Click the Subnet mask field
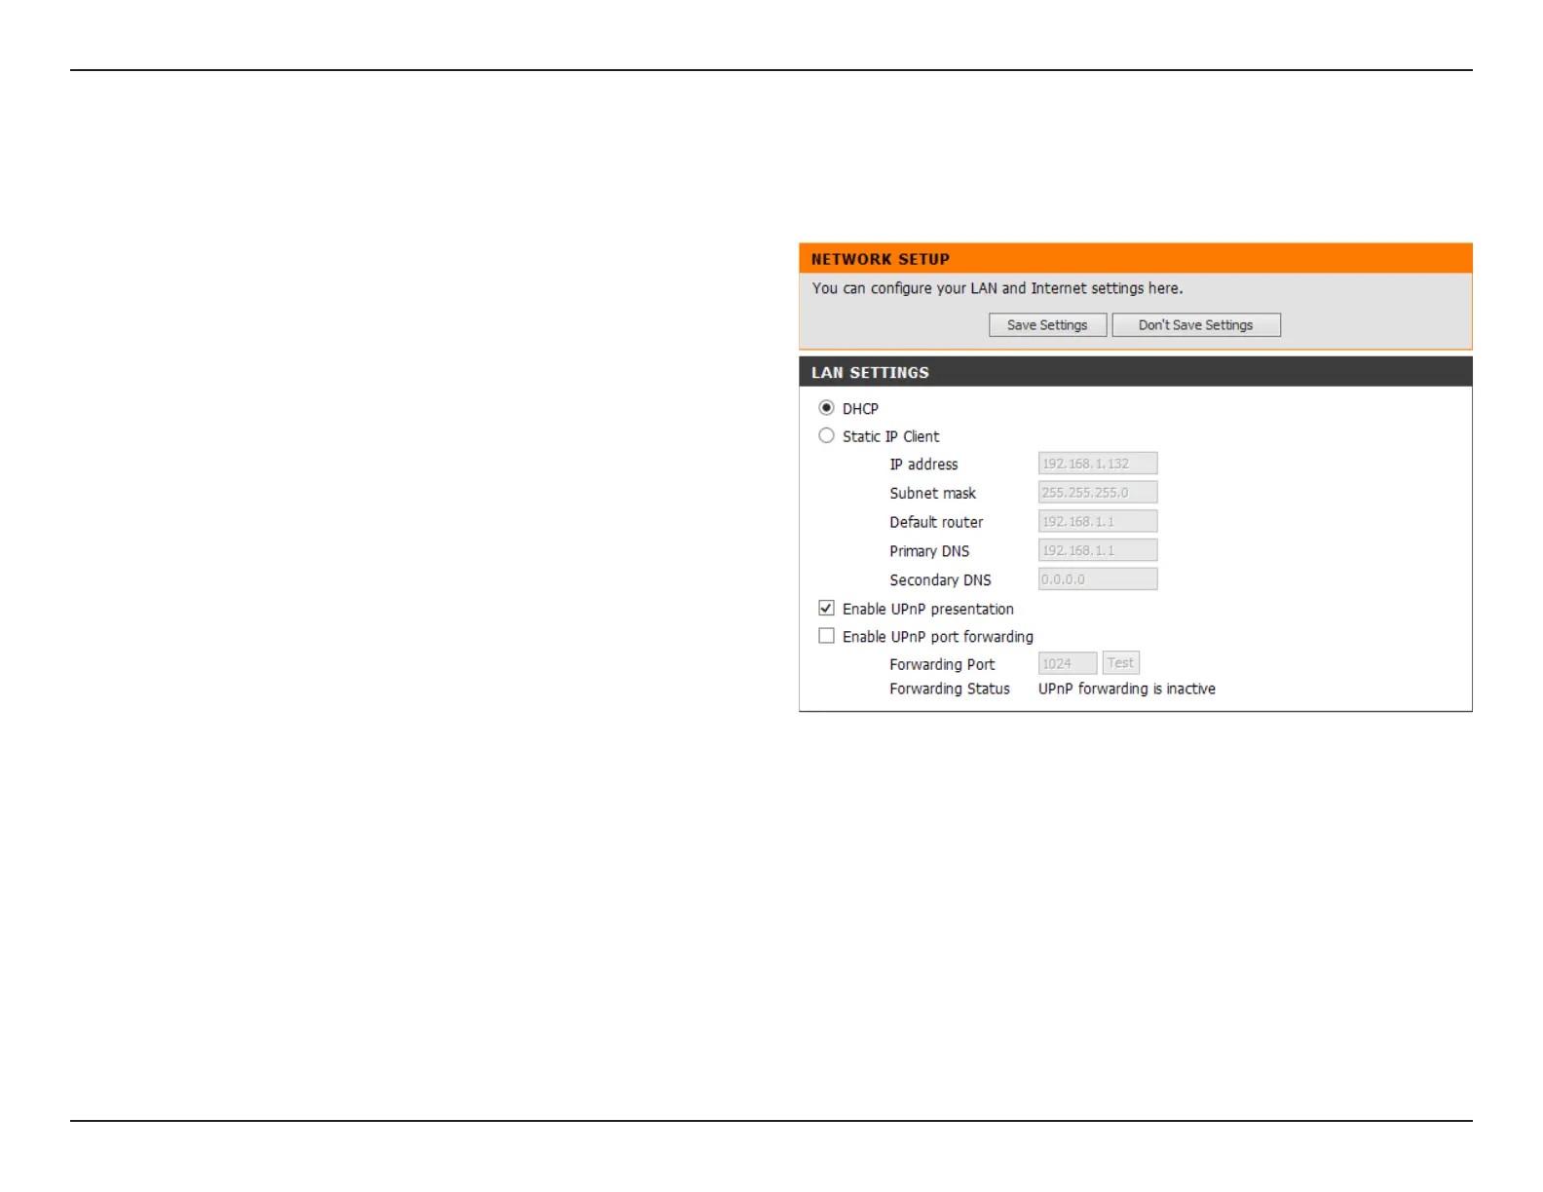 click(1098, 493)
